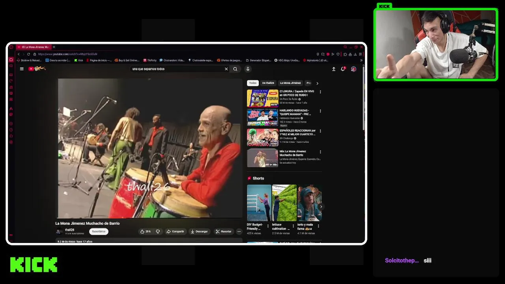Open the VDO.Ninja bookmark
505x284 pixels.
287,60
